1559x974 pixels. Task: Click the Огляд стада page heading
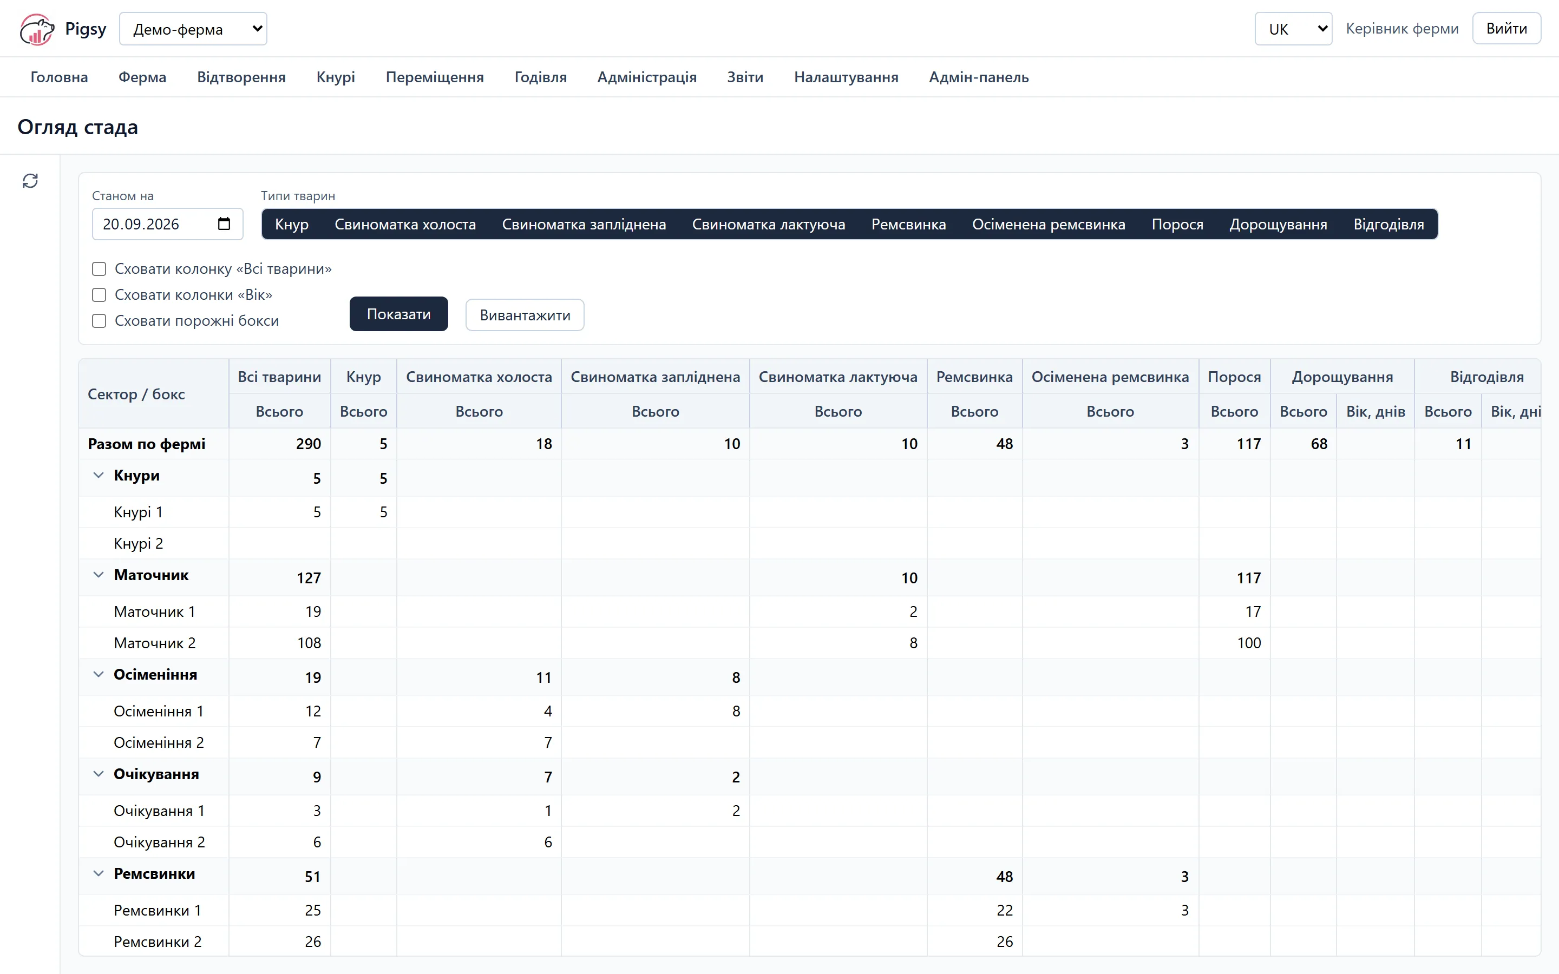tap(78, 127)
